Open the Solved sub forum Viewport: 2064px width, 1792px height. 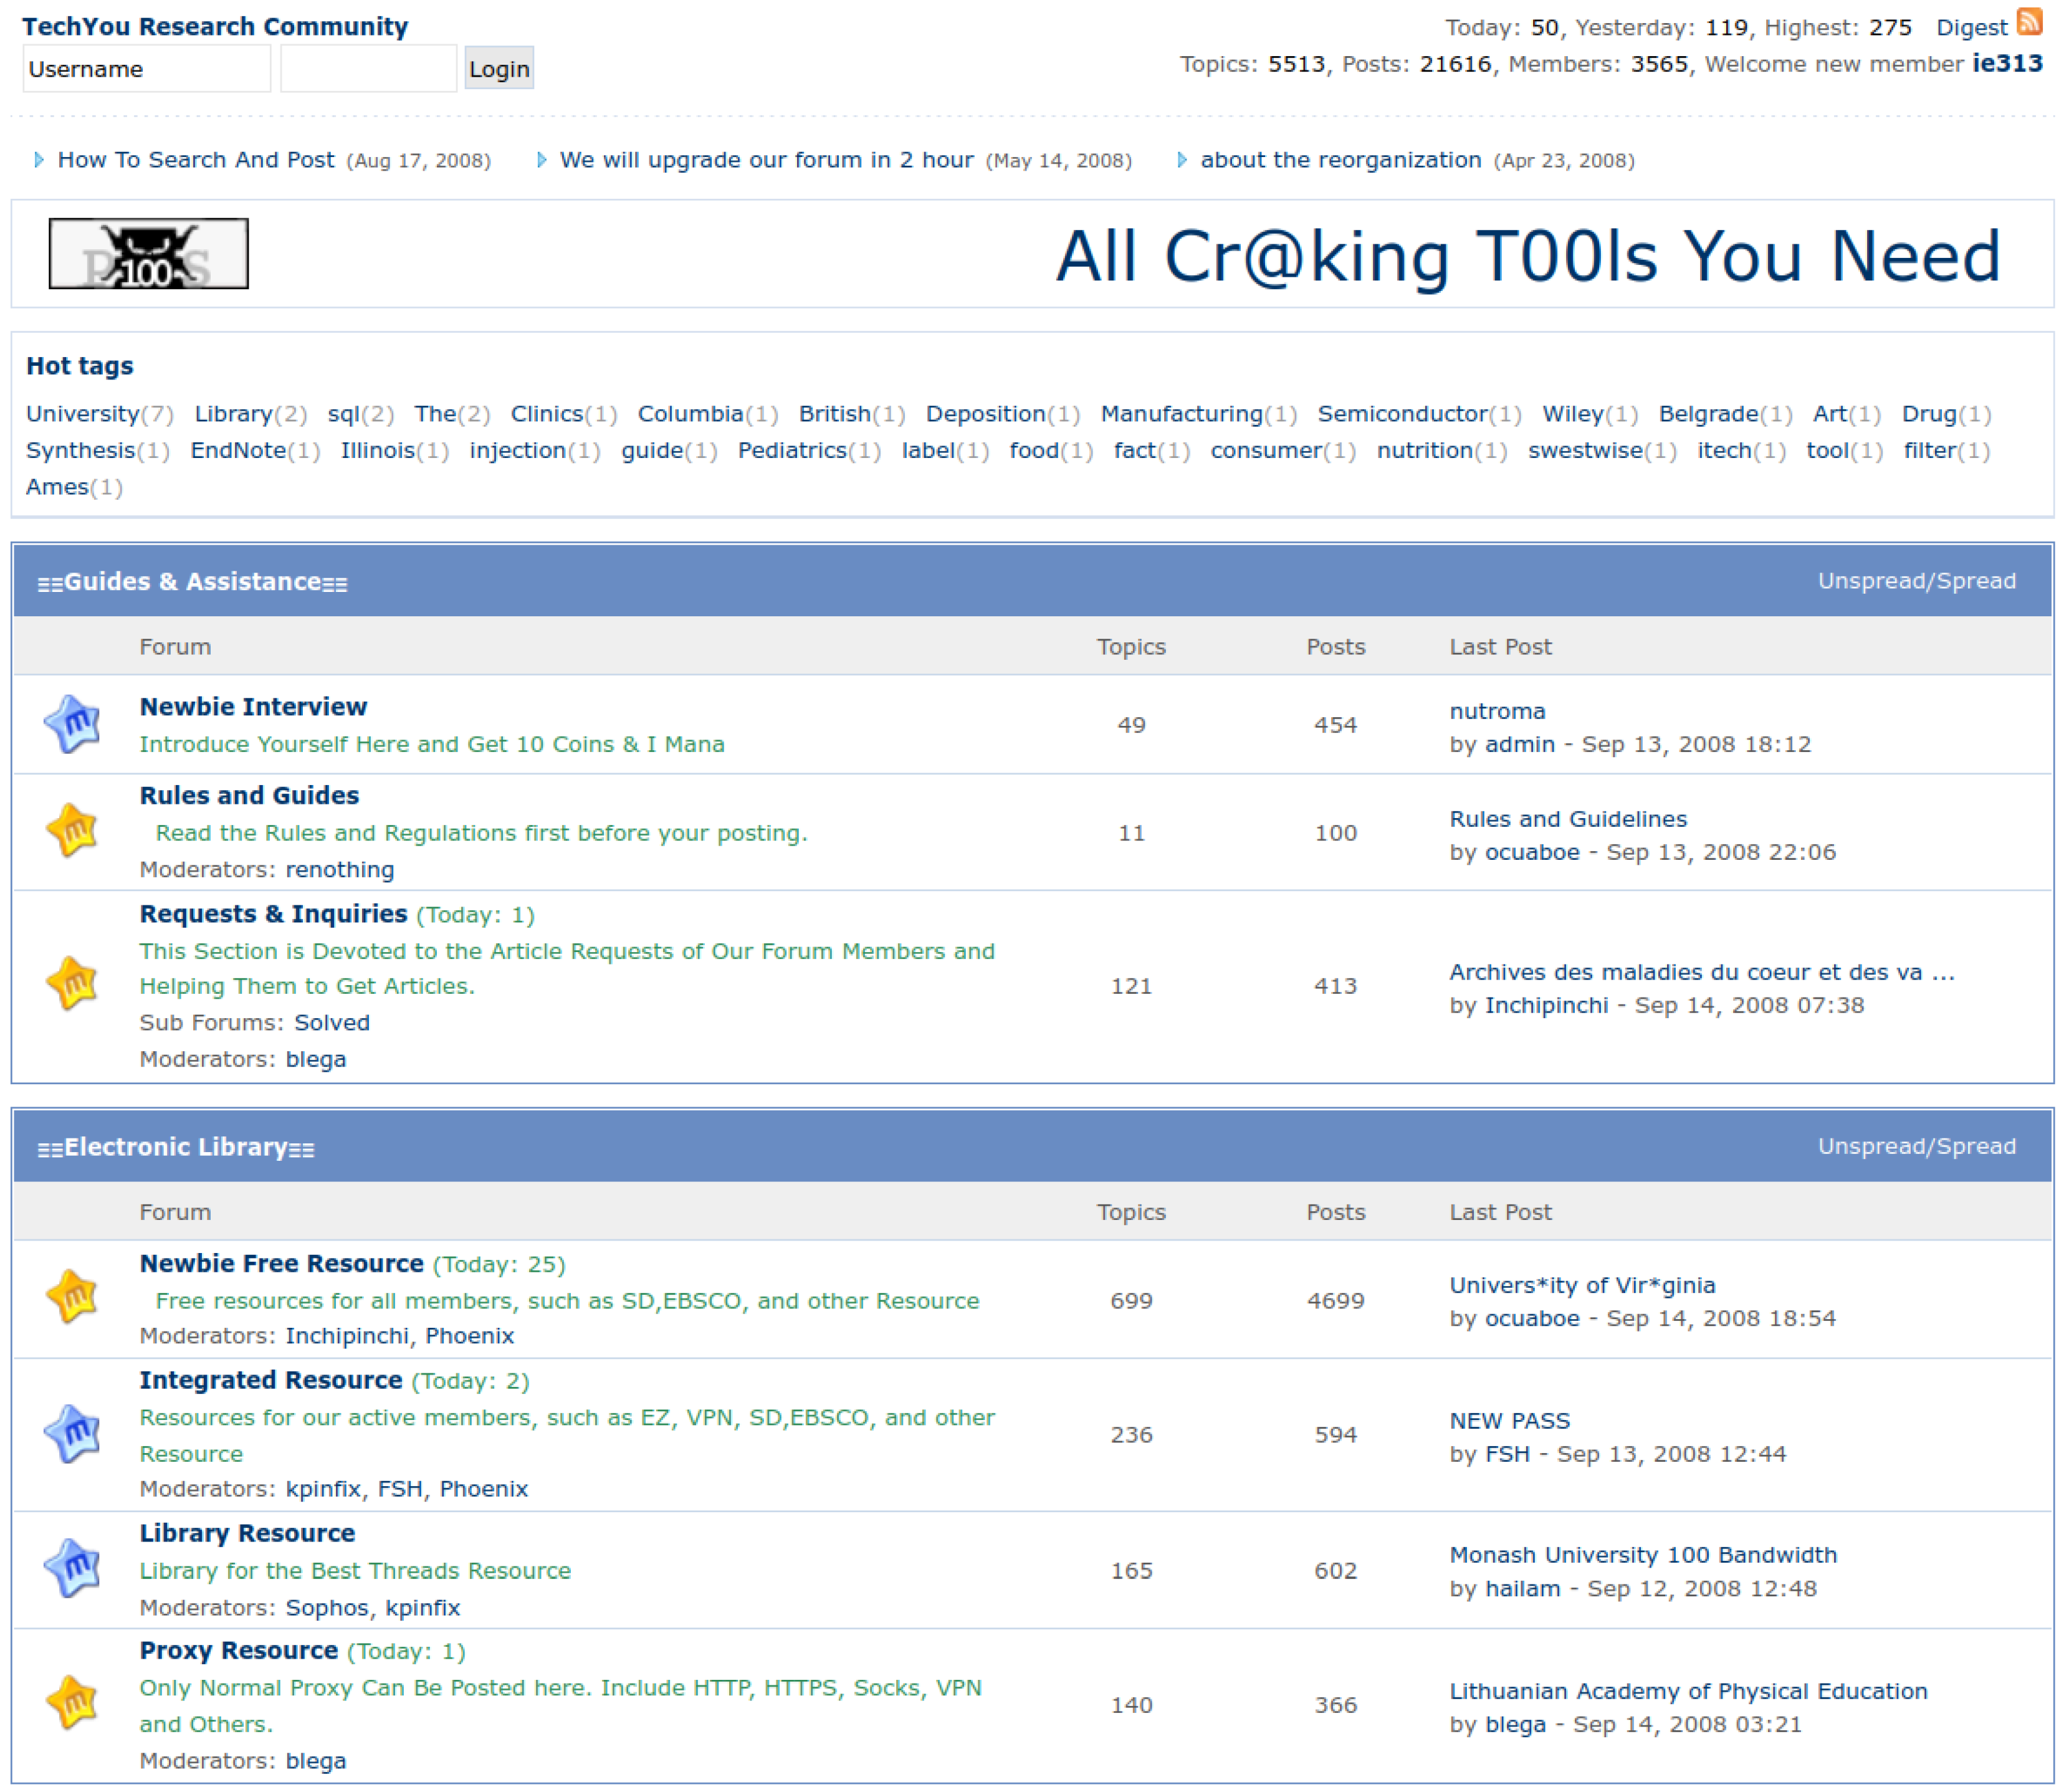(x=331, y=1022)
